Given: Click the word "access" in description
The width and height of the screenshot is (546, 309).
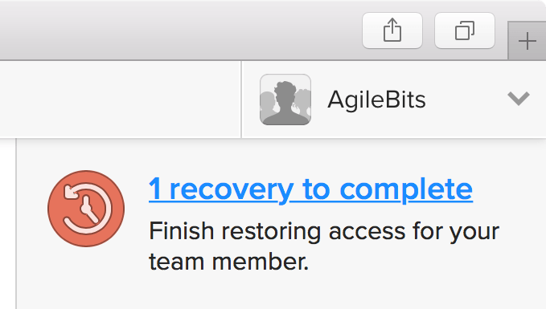Looking at the screenshot, I should point(367,232).
